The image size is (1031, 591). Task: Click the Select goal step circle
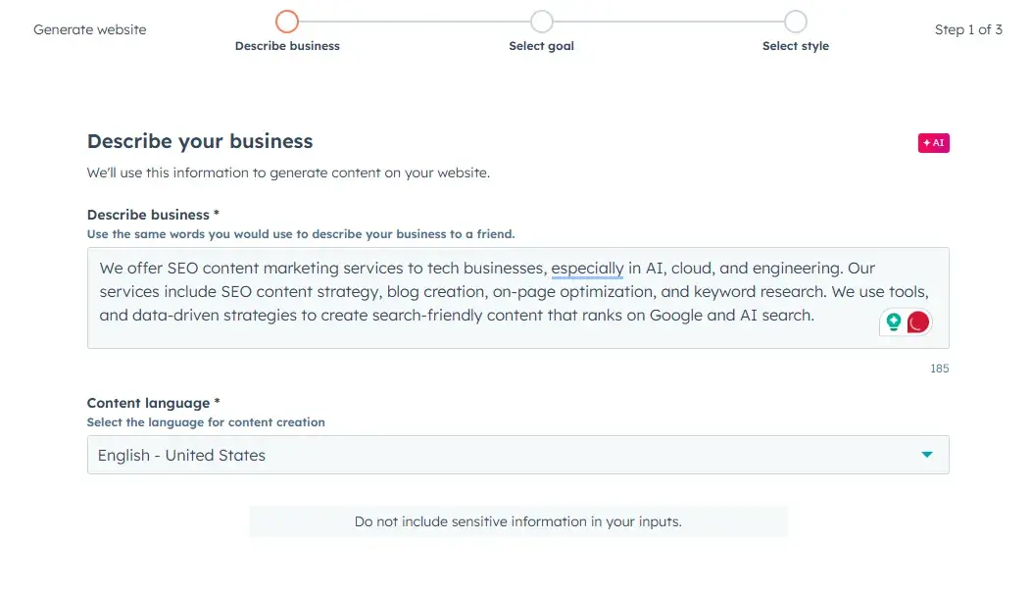click(541, 22)
